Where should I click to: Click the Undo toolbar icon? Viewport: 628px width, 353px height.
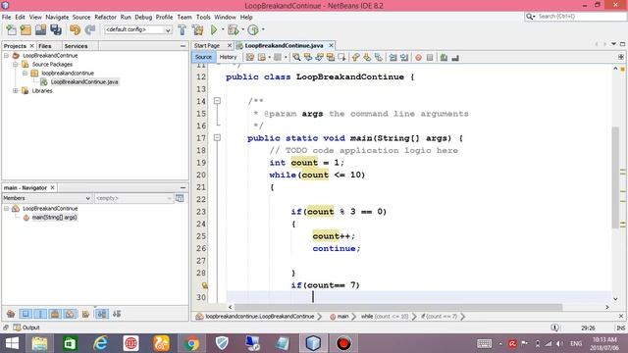click(x=75, y=30)
